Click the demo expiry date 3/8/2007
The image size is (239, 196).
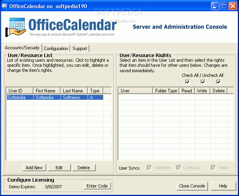54,187
